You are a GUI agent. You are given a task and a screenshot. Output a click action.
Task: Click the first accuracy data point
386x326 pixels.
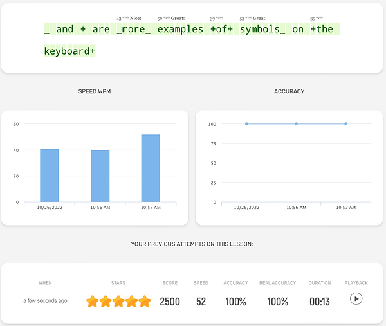point(246,123)
